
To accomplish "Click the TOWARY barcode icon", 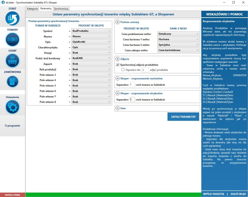I will coord(12,40).
